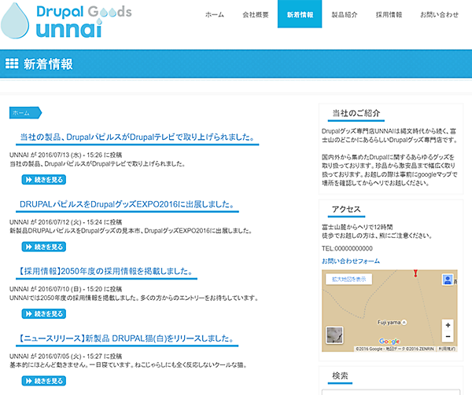Image resolution: width=472 pixels, height=395 pixels.
Task: Click the TEL:0000000000 text
Action: [x=347, y=248]
